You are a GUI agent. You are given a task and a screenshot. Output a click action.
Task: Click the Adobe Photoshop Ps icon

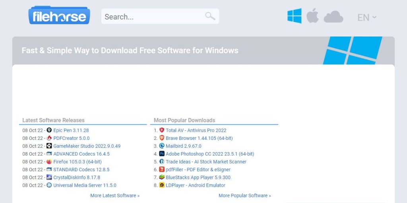pyautogui.click(x=162, y=154)
